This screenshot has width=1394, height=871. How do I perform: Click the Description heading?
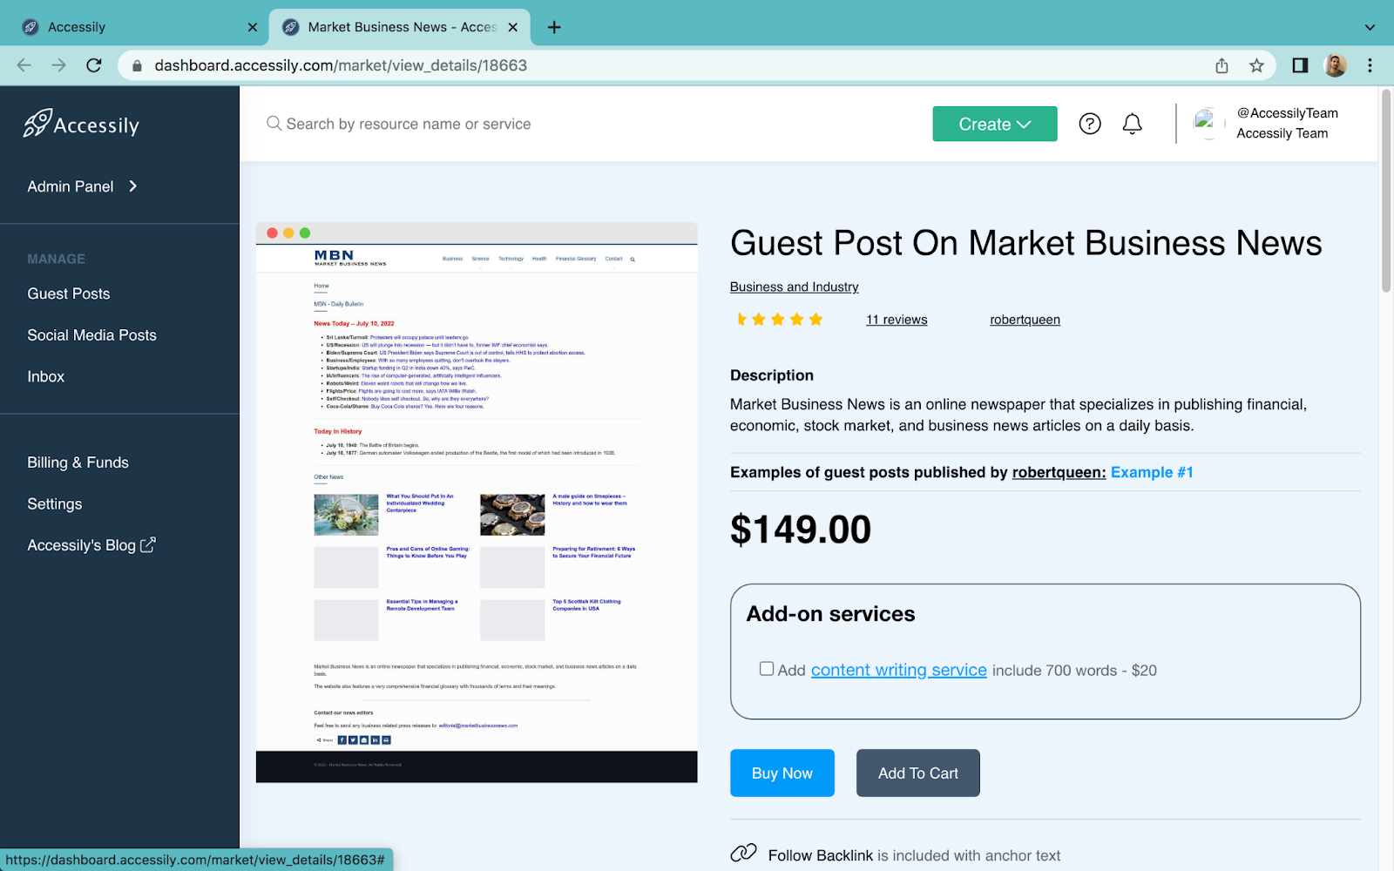(772, 375)
